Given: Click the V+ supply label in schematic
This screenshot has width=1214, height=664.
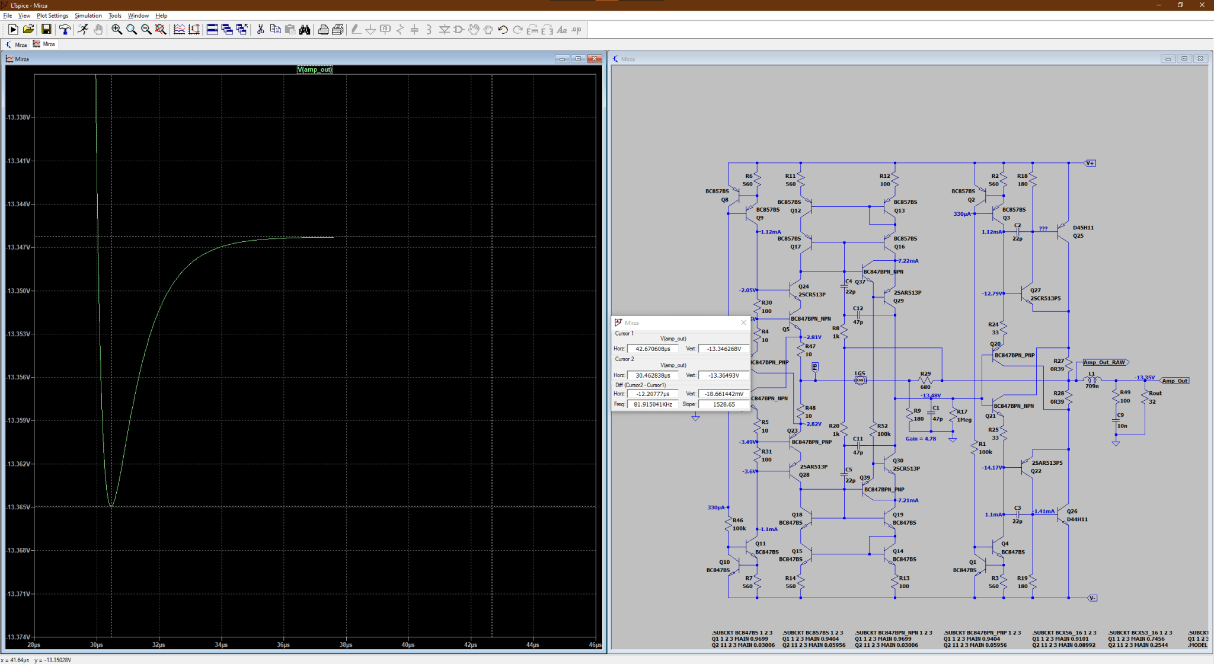Looking at the screenshot, I should point(1090,163).
